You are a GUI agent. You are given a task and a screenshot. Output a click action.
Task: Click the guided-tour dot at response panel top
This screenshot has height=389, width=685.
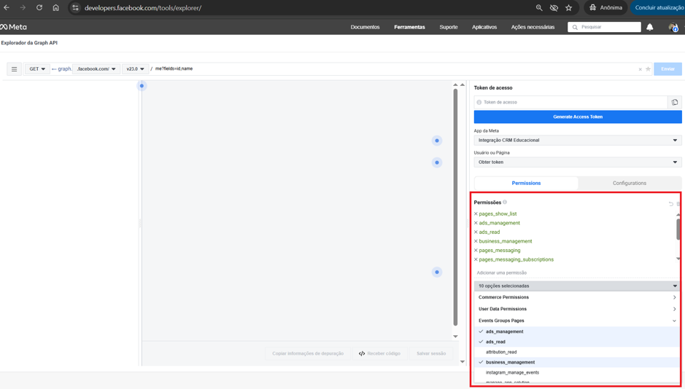142,86
